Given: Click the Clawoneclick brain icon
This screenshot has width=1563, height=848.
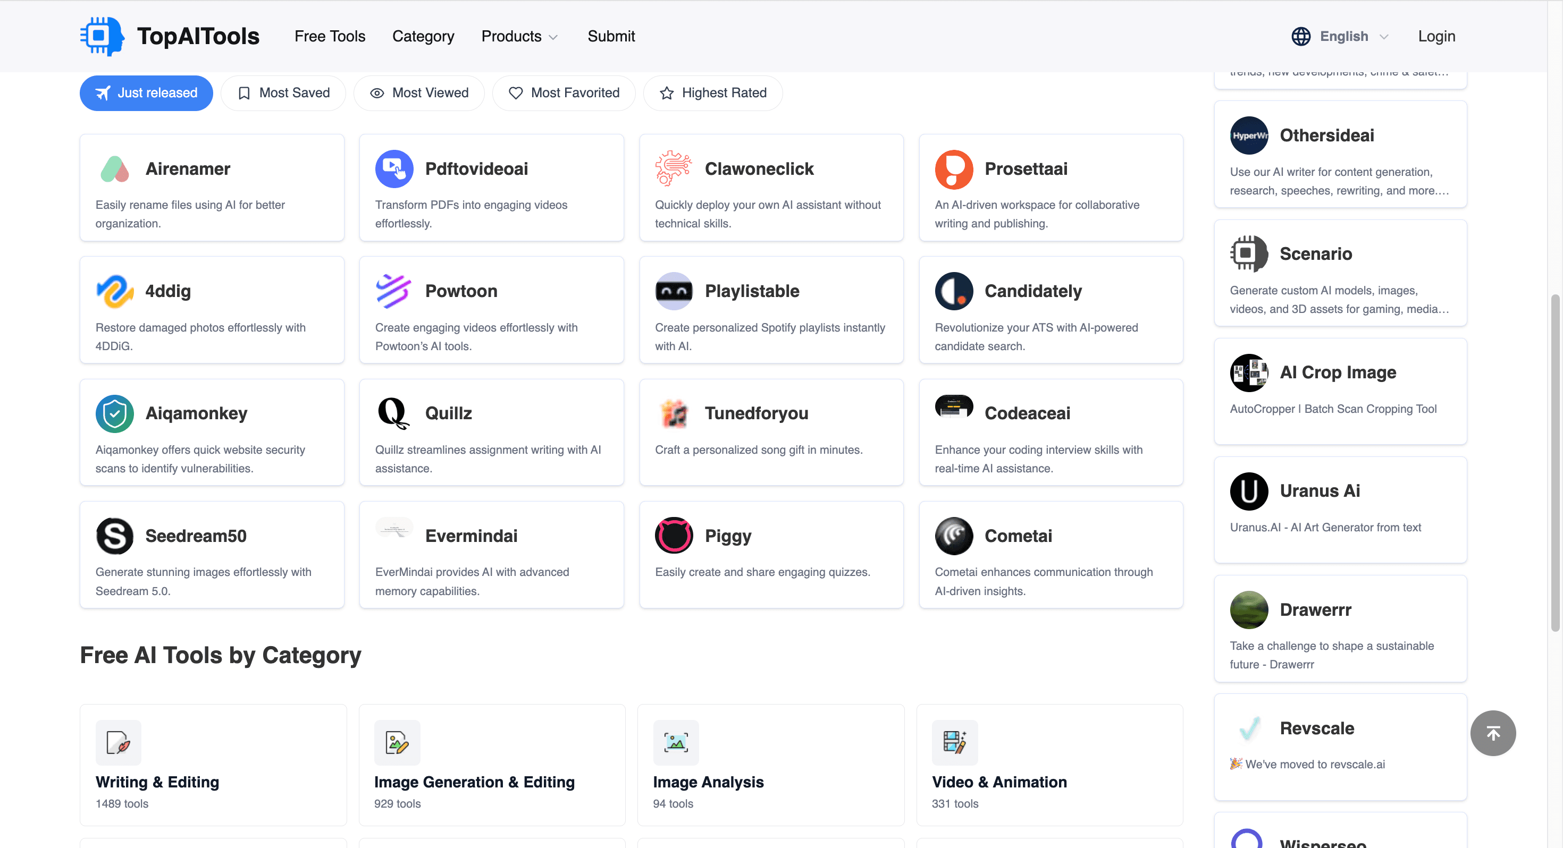Looking at the screenshot, I should click(674, 169).
